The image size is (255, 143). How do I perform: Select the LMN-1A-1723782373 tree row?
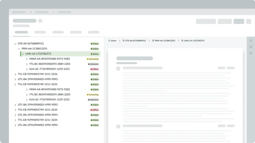(60, 54)
